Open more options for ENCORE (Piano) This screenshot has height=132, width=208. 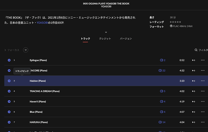[x=203, y=70]
